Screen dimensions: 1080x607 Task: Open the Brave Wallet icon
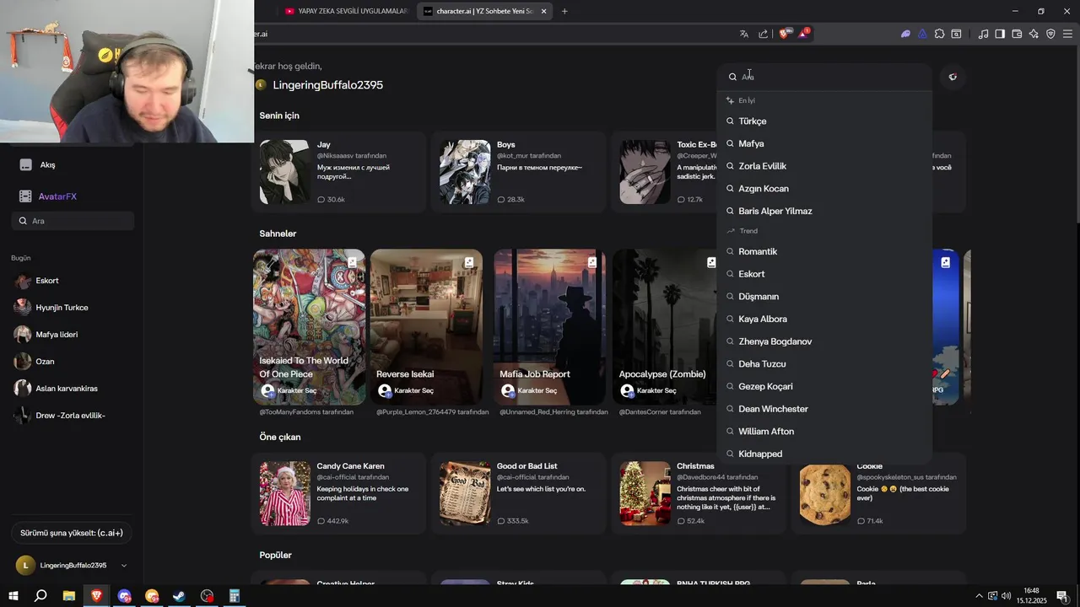(1017, 34)
